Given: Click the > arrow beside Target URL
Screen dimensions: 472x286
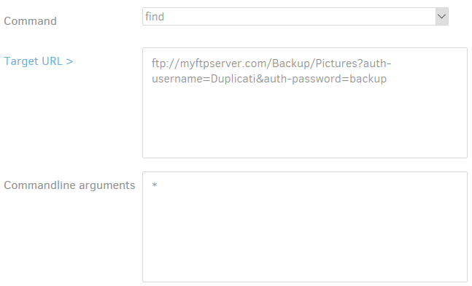Looking at the screenshot, I should [69, 61].
